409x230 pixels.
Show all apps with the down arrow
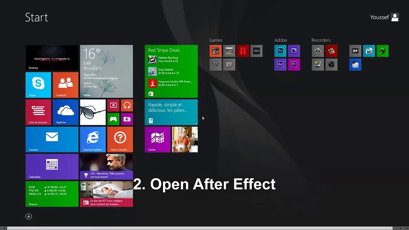point(29,216)
